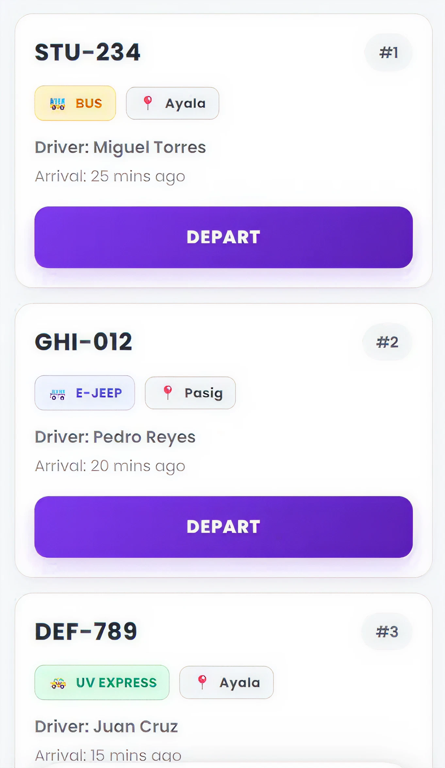Click the STU-234 plate number heading

point(88,52)
